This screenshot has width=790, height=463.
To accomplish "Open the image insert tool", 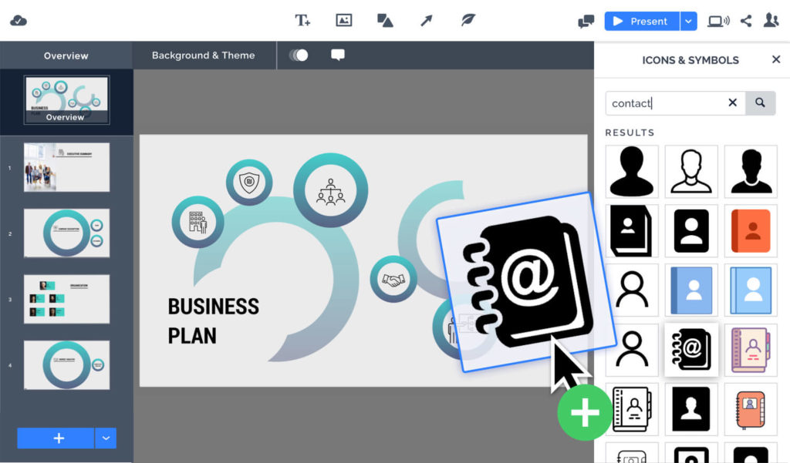I will click(343, 21).
